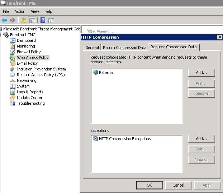The image size is (223, 193).
Task: Confirm the dialog with OK
Action: click(150, 185)
